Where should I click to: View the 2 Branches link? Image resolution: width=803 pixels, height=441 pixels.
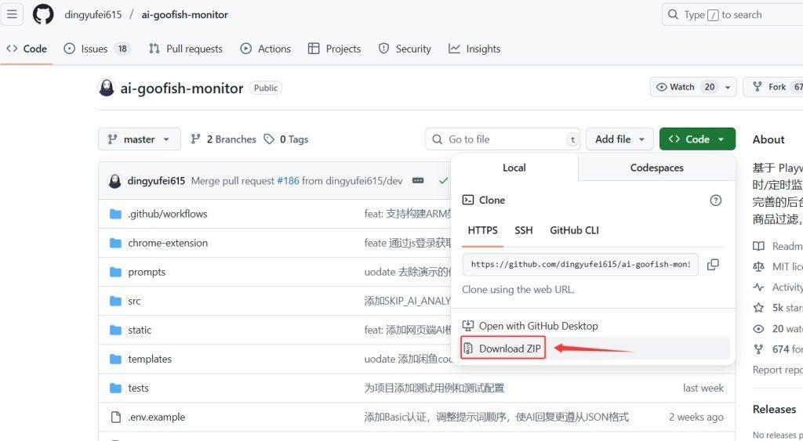[223, 139]
